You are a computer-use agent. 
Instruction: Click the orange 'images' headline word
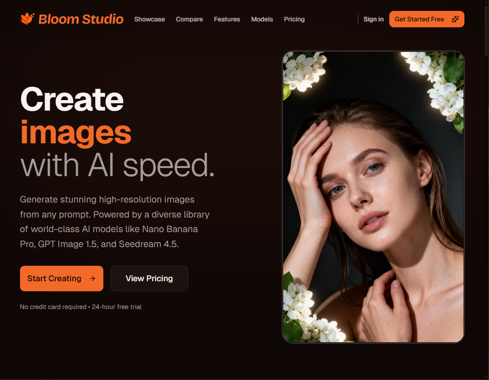tap(75, 133)
